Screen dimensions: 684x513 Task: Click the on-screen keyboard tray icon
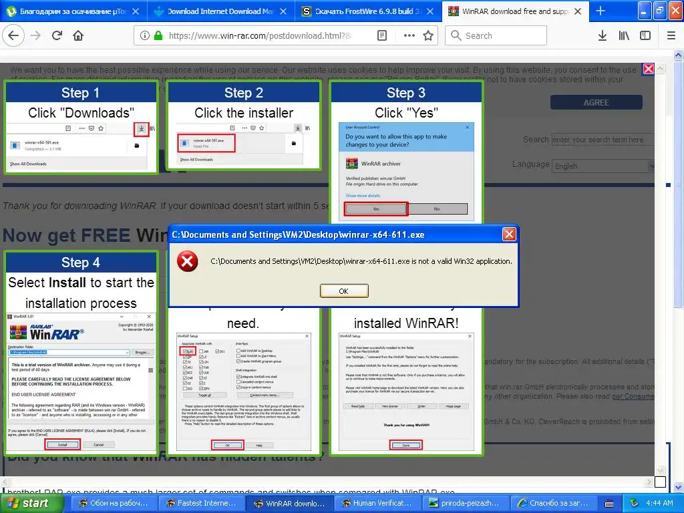pyautogui.click(x=609, y=504)
